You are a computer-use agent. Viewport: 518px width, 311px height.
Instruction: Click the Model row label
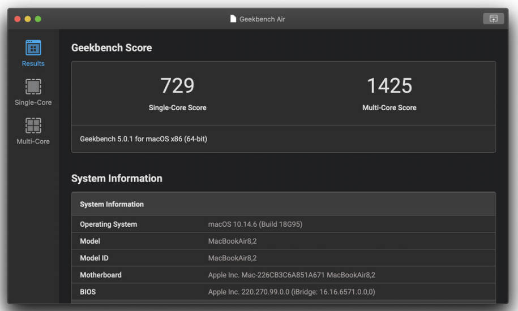(90, 241)
